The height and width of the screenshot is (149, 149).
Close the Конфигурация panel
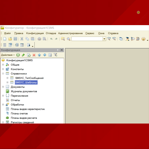click(62, 50)
